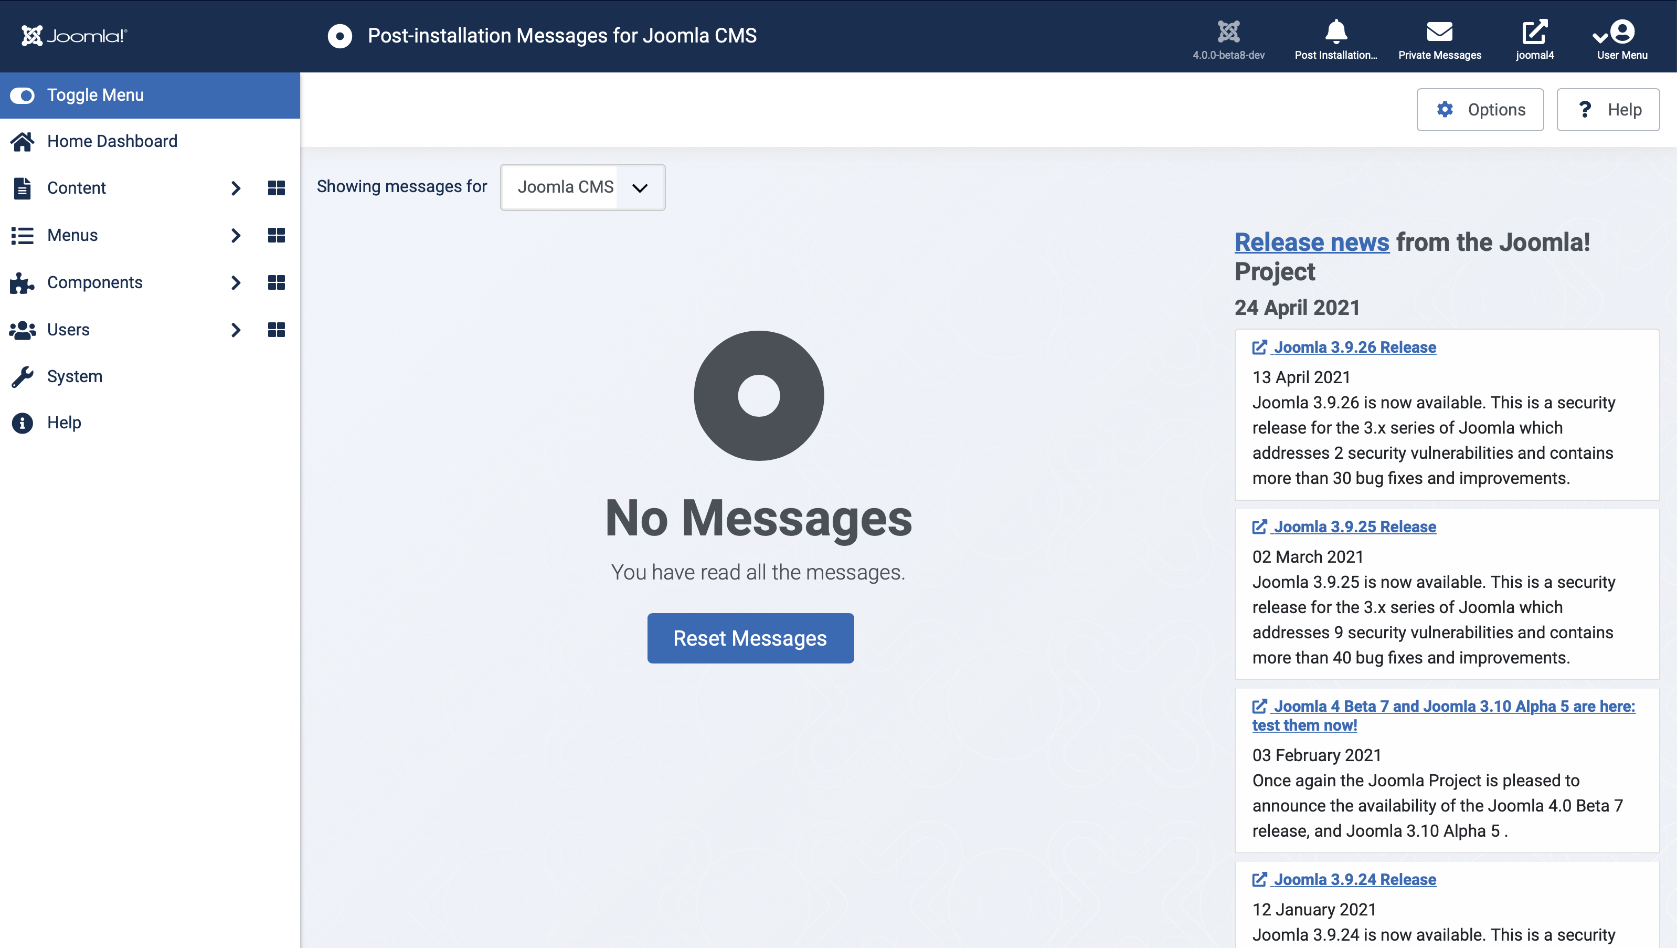Open the Users menu item
The image size is (1677, 948).
pos(68,330)
